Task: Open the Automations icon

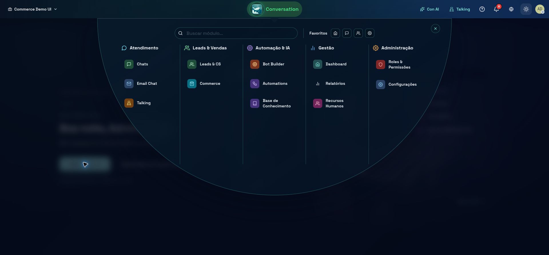Action: 255,84
